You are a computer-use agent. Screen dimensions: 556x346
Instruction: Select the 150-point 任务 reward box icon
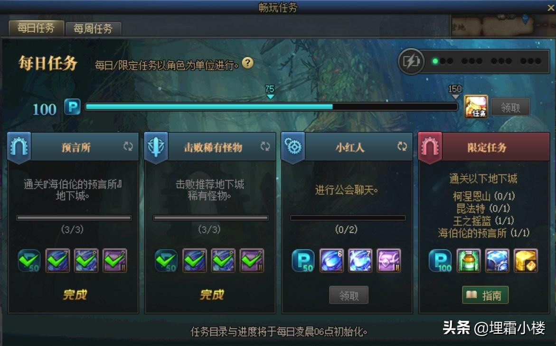476,106
